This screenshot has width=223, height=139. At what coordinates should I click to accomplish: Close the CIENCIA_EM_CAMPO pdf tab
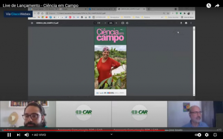(x=144, y=9)
